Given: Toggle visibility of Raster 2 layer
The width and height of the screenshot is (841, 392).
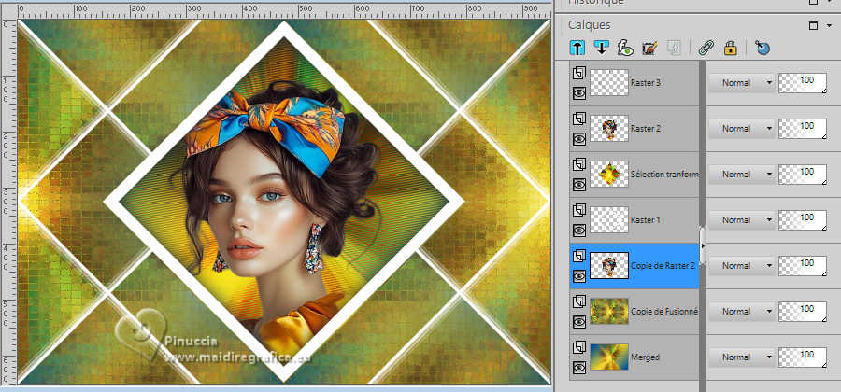Looking at the screenshot, I should (578, 139).
